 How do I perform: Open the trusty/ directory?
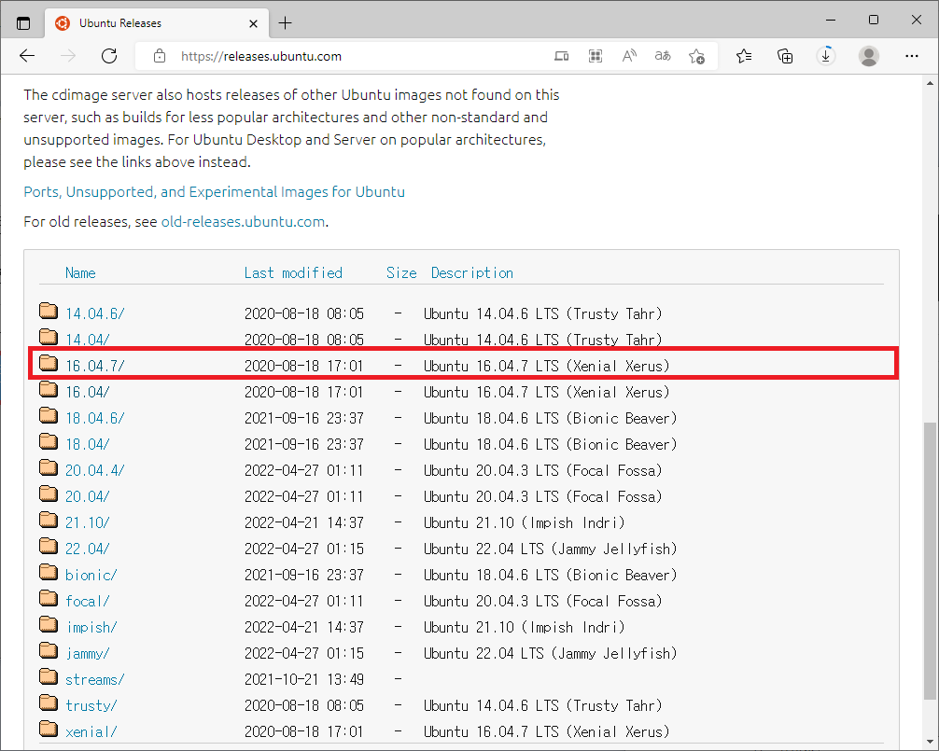(x=91, y=706)
